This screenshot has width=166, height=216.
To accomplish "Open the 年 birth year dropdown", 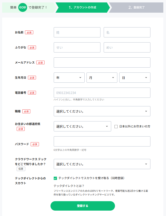I will click(69, 78).
